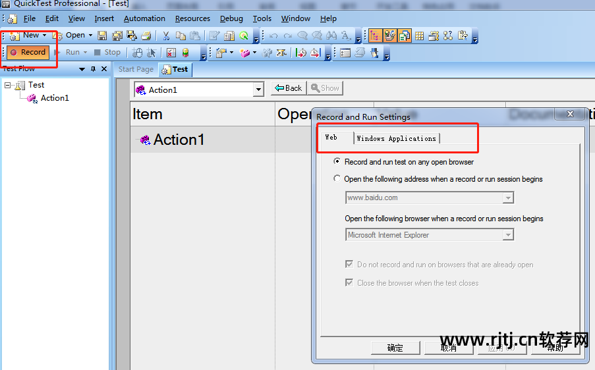Image resolution: width=595 pixels, height=370 pixels.
Task: Close the Test Flow panel
Action: pyautogui.click(x=104, y=69)
